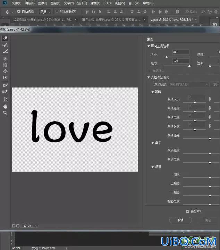The height and width of the screenshot is (250, 220).
Task: Toggle the 光笔压力 checkbox
Action: 150,70
